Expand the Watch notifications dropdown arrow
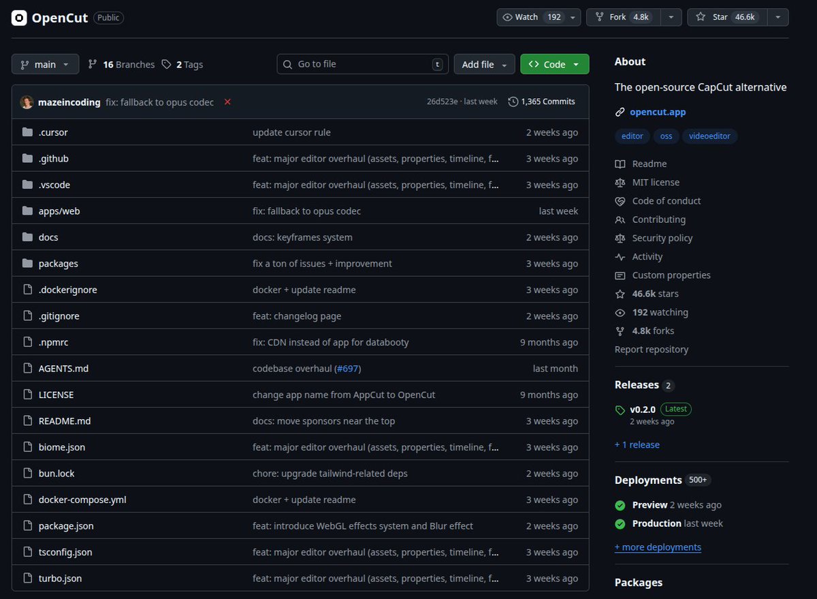Image resolution: width=817 pixels, height=599 pixels. tap(573, 17)
